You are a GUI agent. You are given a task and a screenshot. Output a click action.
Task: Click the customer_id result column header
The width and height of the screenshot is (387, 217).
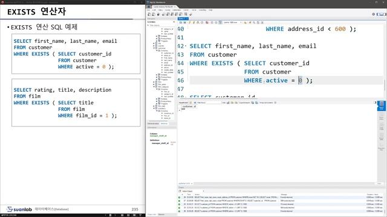point(189,106)
